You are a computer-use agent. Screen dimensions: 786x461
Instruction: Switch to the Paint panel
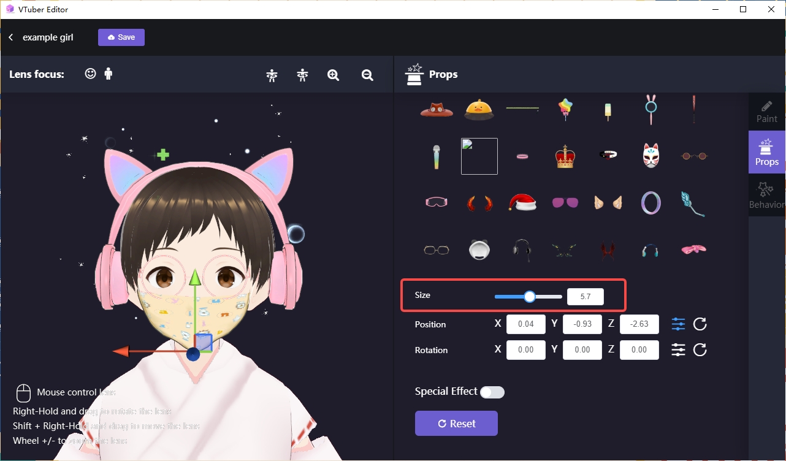[766, 111]
